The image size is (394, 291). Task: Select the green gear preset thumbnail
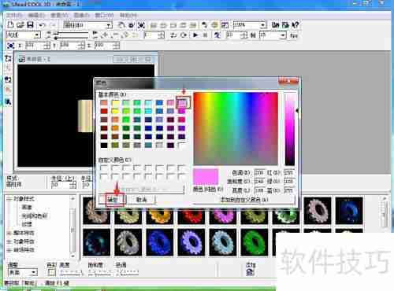point(255,242)
